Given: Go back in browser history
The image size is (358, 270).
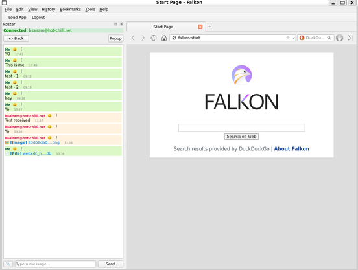Looking at the screenshot, I should click(x=133, y=38).
